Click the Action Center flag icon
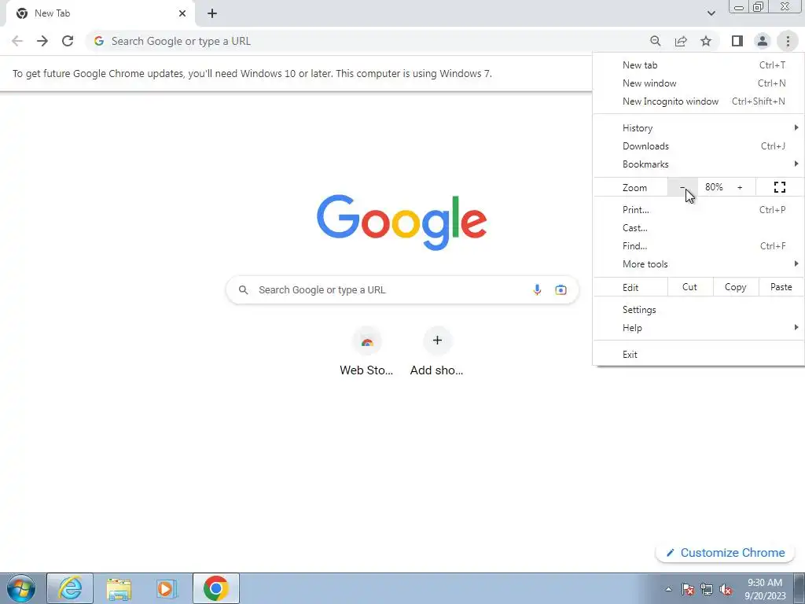Image resolution: width=805 pixels, height=604 pixels. 688,589
